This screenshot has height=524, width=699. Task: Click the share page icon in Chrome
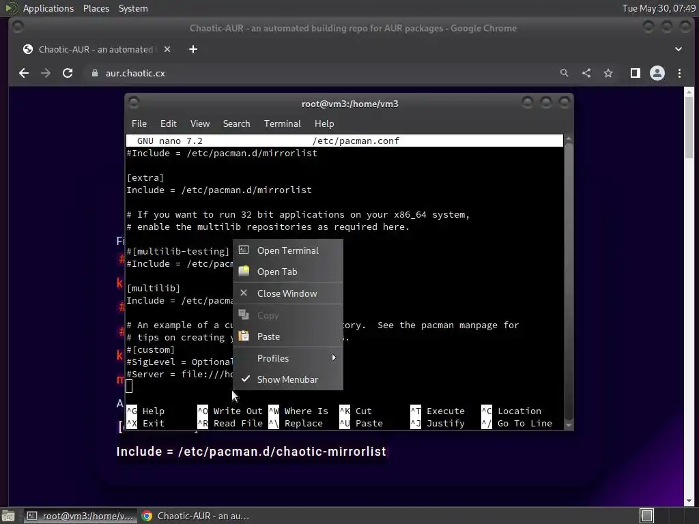(586, 73)
